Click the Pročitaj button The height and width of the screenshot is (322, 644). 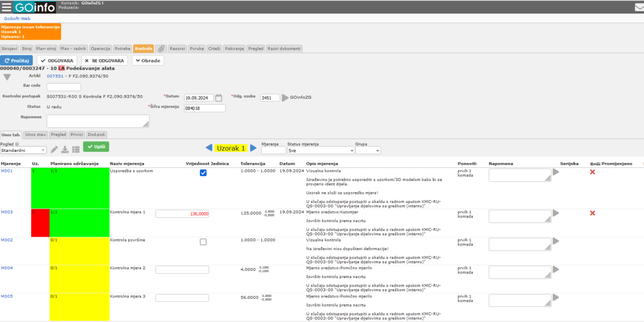17,61
